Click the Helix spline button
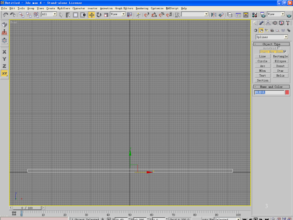 point(280,76)
